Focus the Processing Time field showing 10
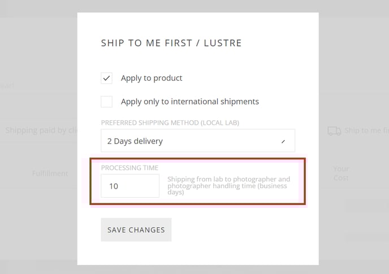The image size is (389, 274). pyautogui.click(x=130, y=186)
